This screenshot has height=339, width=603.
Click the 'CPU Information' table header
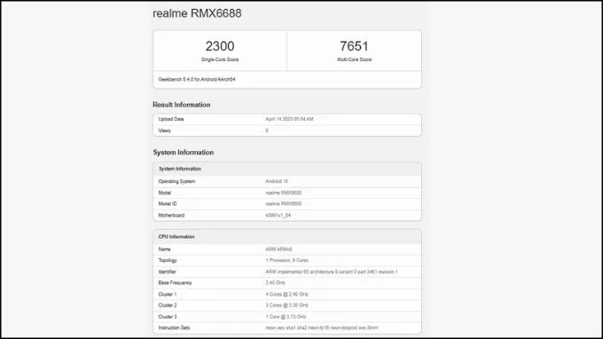click(287, 237)
